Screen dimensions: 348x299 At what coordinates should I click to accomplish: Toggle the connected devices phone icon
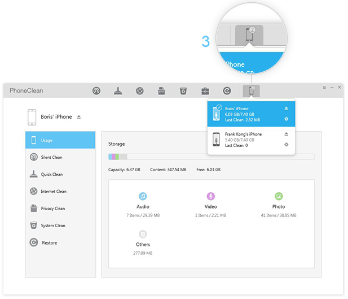point(250,90)
